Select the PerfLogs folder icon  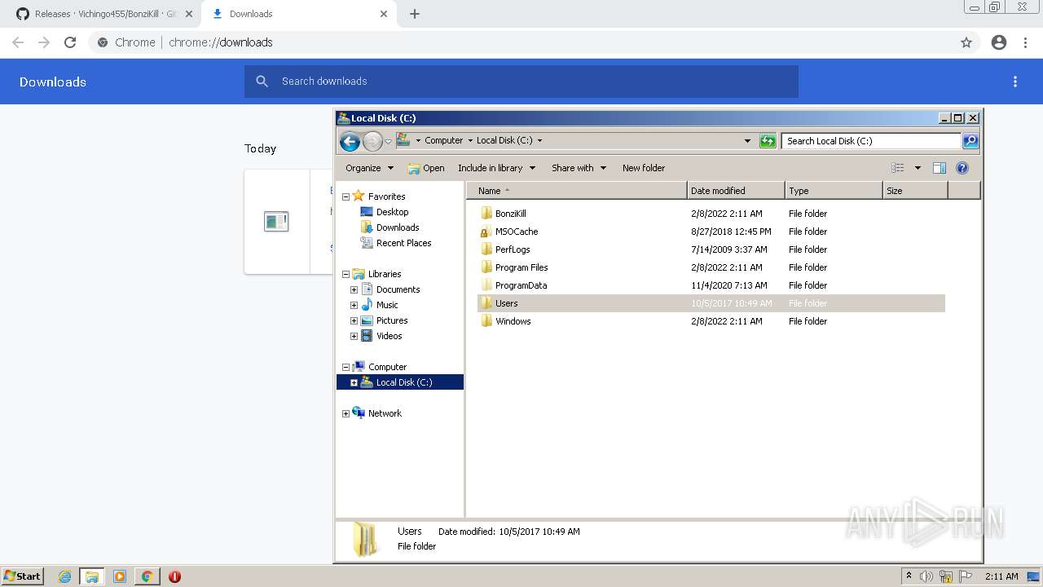point(486,249)
